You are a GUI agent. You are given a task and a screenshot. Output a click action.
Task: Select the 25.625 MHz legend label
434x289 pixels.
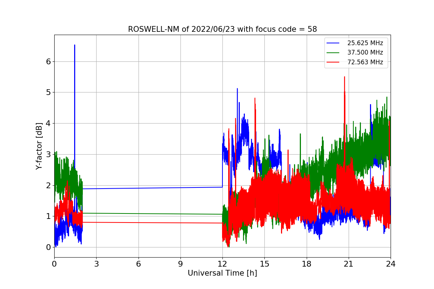(365, 43)
